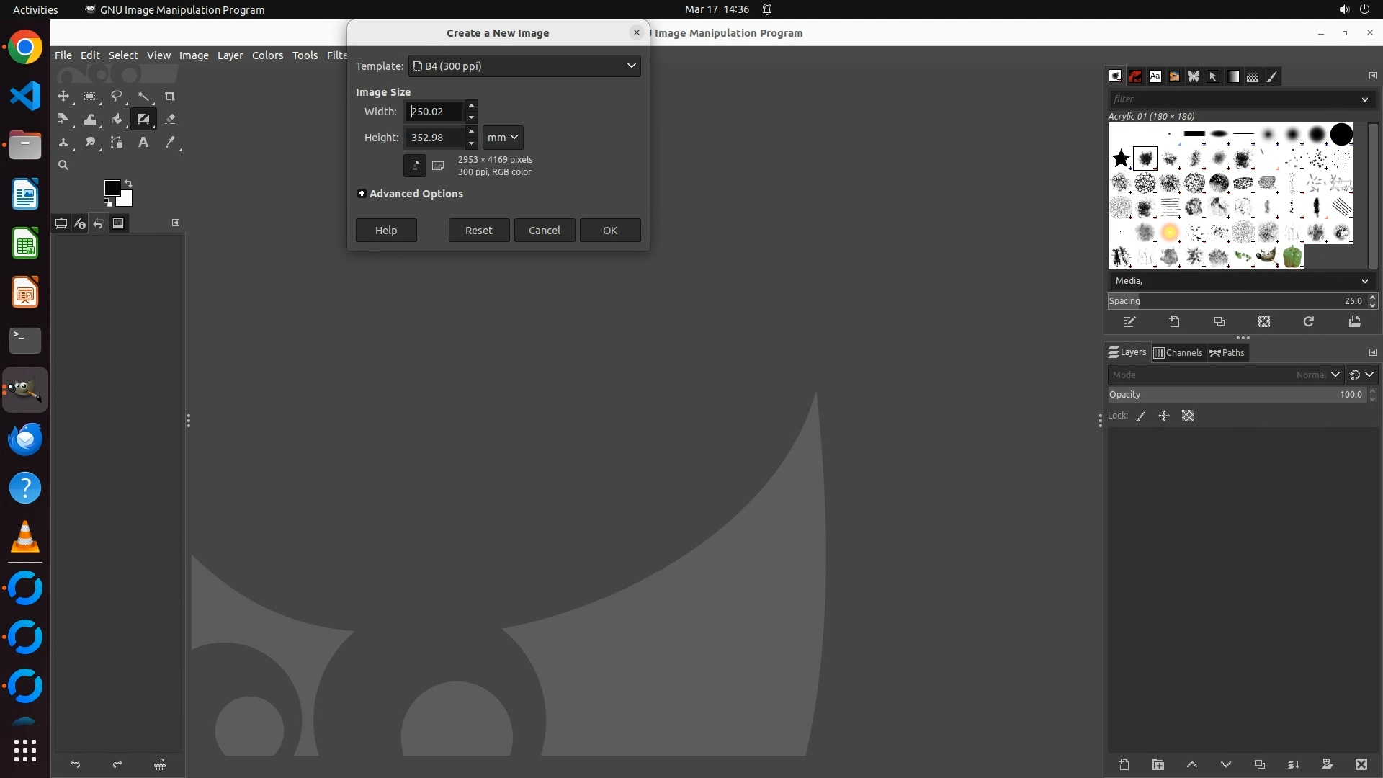Switch new image to landscape orientation
This screenshot has height=778, width=1383.
tap(438, 166)
